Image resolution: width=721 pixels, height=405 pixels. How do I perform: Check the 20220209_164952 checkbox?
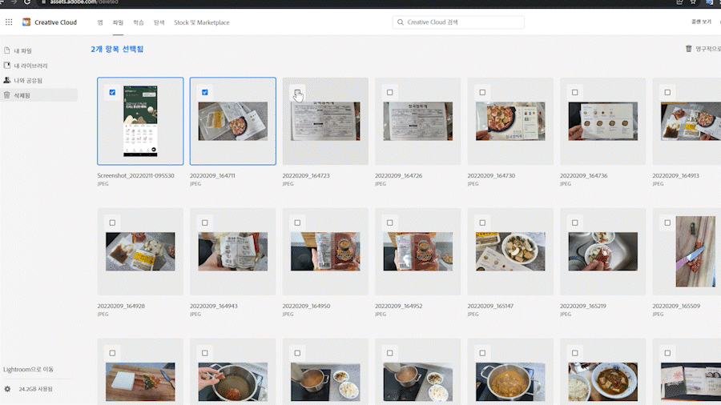390,223
